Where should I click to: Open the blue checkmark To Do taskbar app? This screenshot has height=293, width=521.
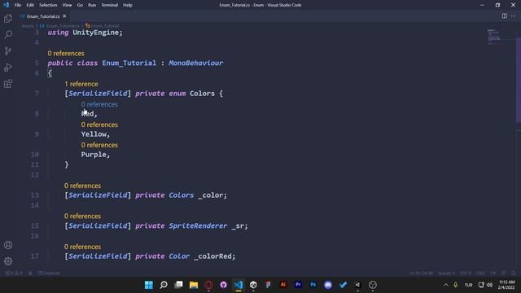[343, 285]
